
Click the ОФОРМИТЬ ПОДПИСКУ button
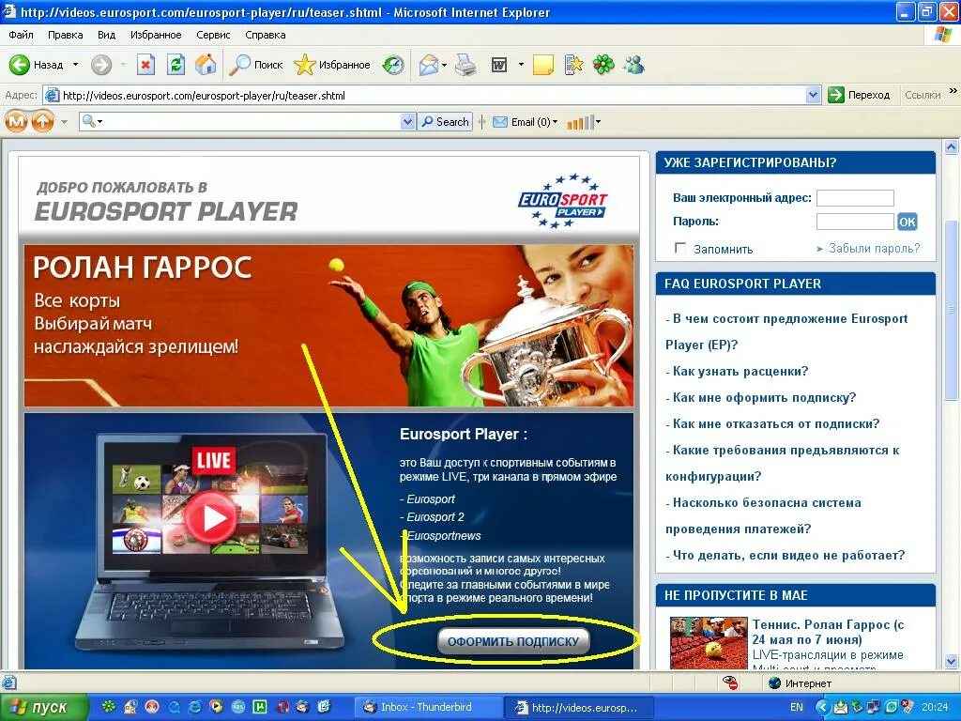coord(513,641)
